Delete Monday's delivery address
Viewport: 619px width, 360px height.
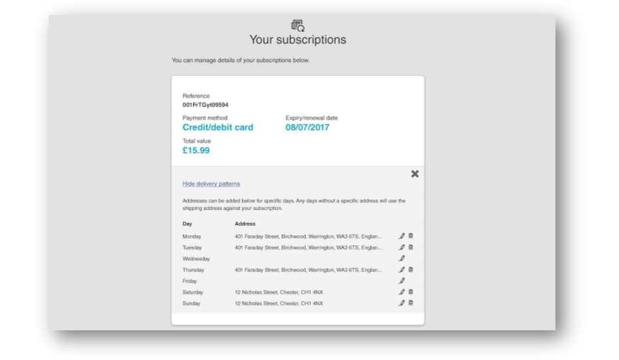click(411, 236)
